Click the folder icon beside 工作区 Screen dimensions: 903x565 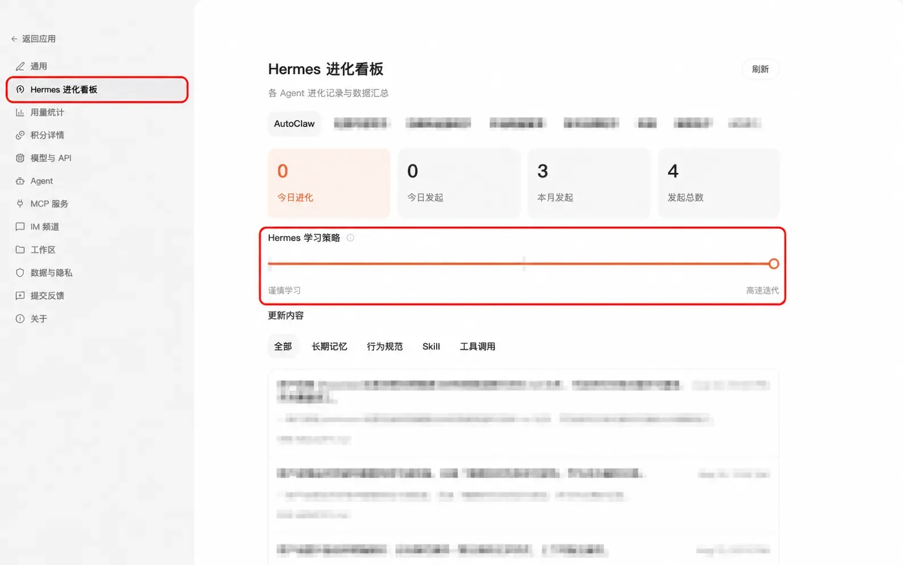(20, 249)
